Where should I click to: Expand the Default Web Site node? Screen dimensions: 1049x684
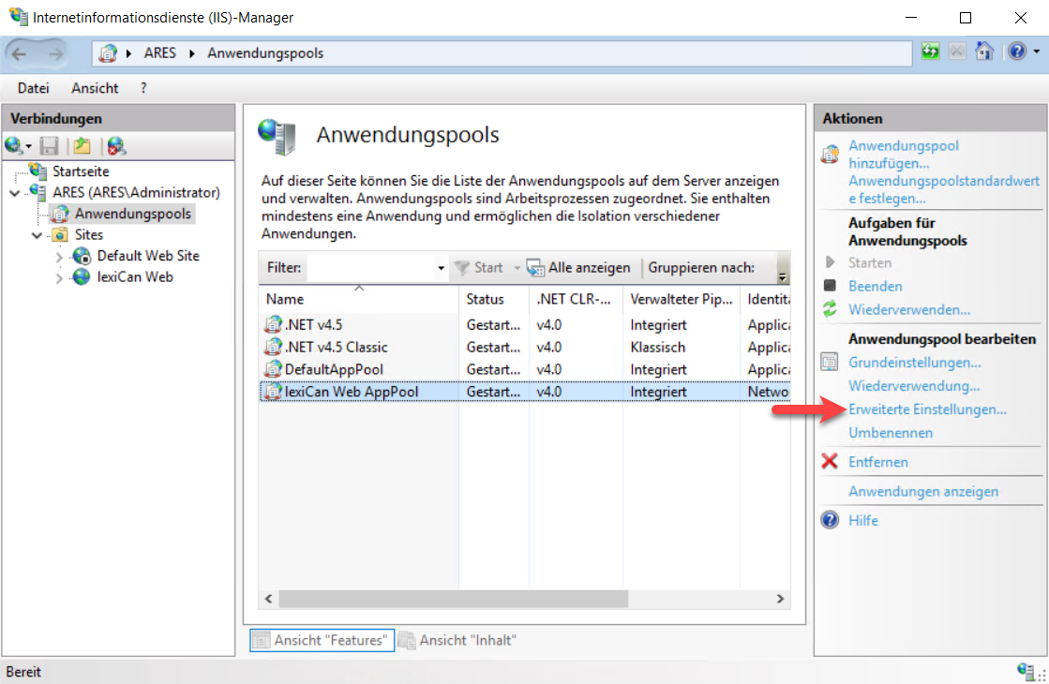[59, 257]
